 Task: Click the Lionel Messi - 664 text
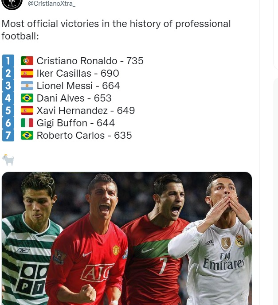point(78,86)
